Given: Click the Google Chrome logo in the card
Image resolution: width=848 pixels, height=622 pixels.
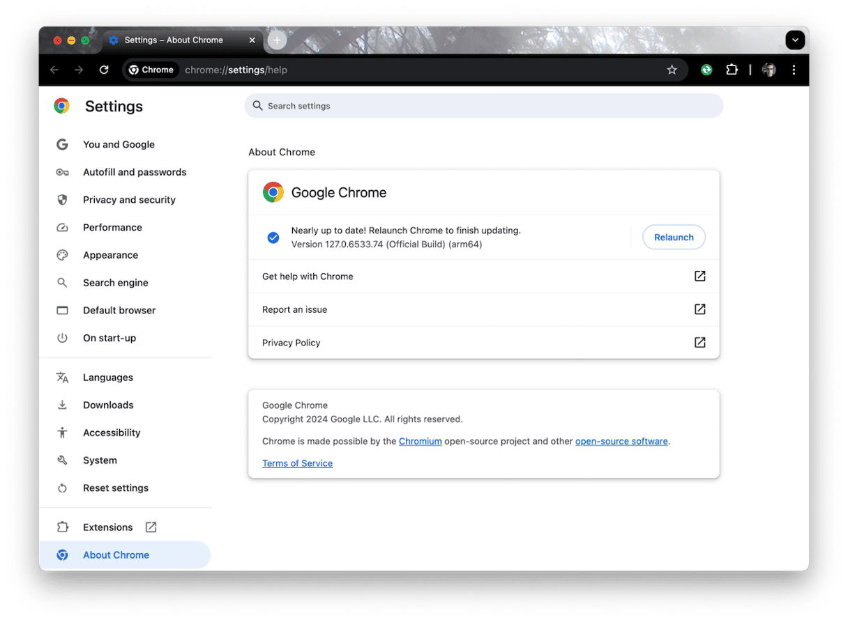Looking at the screenshot, I should [x=273, y=192].
